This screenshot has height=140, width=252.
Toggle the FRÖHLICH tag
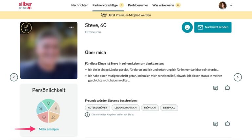150,108
